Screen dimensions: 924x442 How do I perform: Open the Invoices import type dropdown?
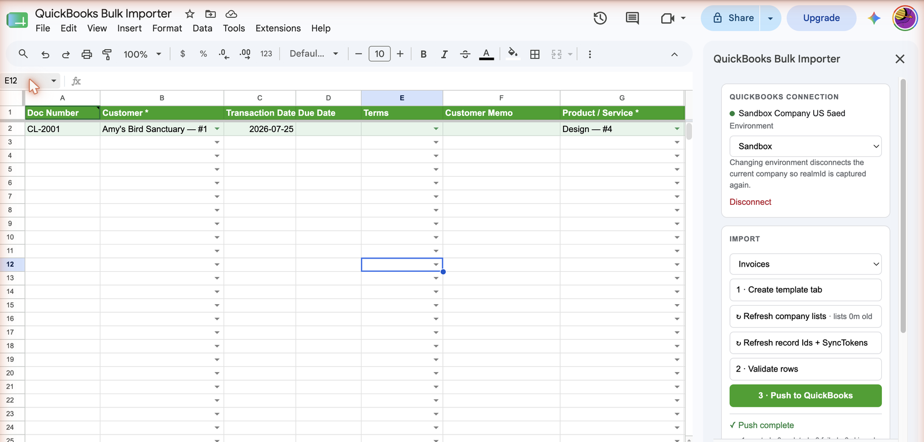(x=806, y=264)
